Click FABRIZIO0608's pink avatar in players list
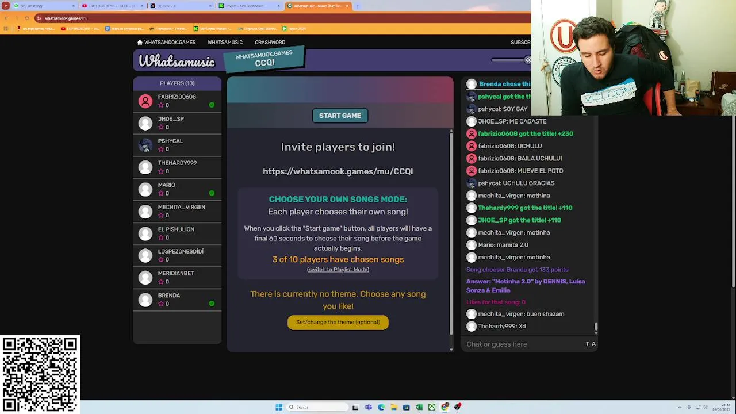This screenshot has width=736, height=414. pos(145,101)
